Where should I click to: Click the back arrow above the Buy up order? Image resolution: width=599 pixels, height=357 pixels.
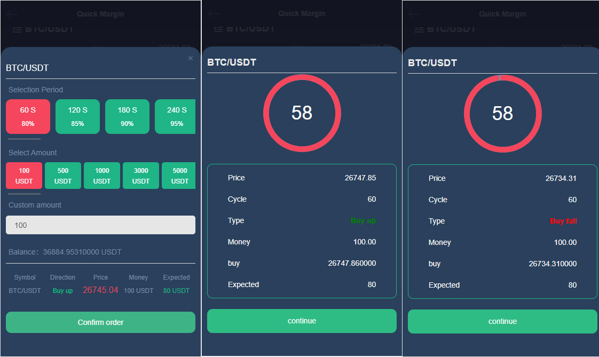click(x=213, y=14)
